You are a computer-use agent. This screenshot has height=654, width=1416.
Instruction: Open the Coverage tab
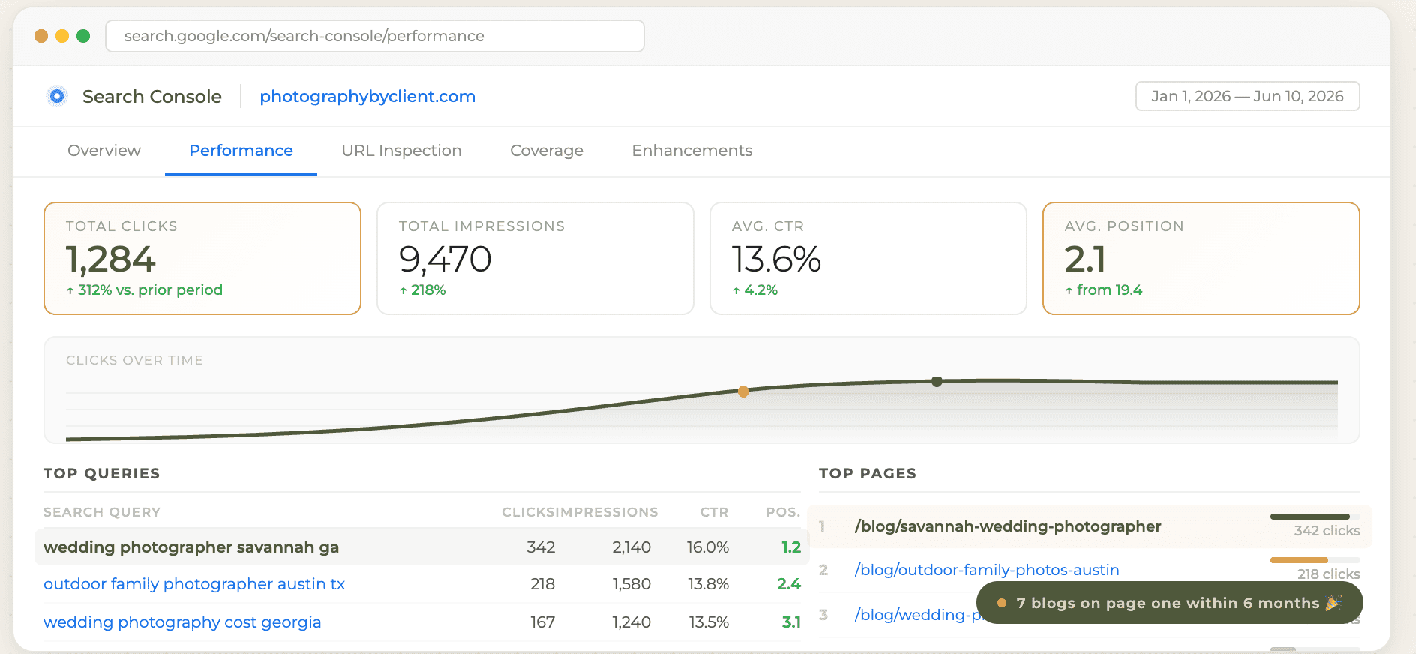coord(547,151)
